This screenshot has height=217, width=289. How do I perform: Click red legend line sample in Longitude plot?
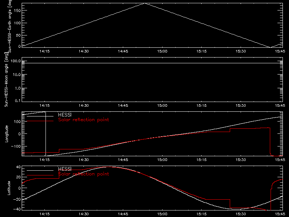[40, 121]
